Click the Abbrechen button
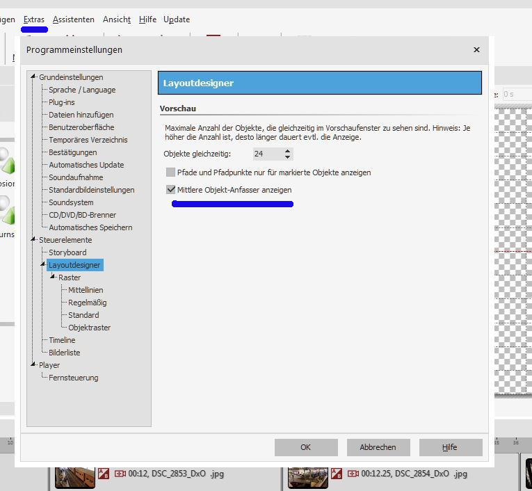 tap(378, 447)
